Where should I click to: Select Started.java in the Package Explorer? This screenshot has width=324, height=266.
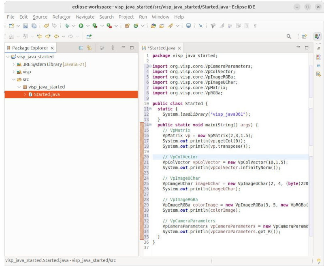47,94
